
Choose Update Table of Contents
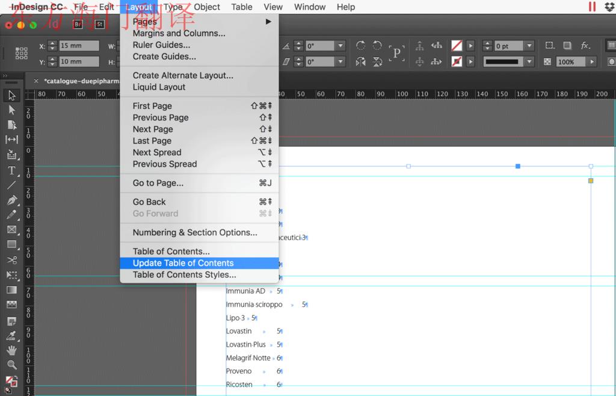pyautogui.click(x=199, y=263)
